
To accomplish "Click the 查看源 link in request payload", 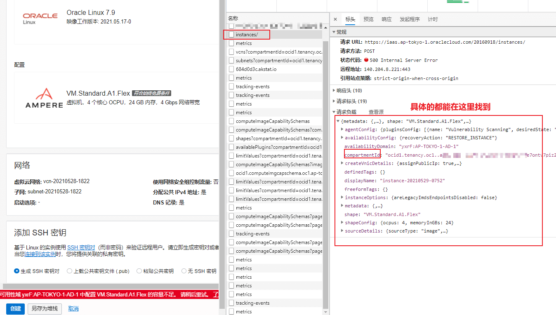I will [x=377, y=112].
